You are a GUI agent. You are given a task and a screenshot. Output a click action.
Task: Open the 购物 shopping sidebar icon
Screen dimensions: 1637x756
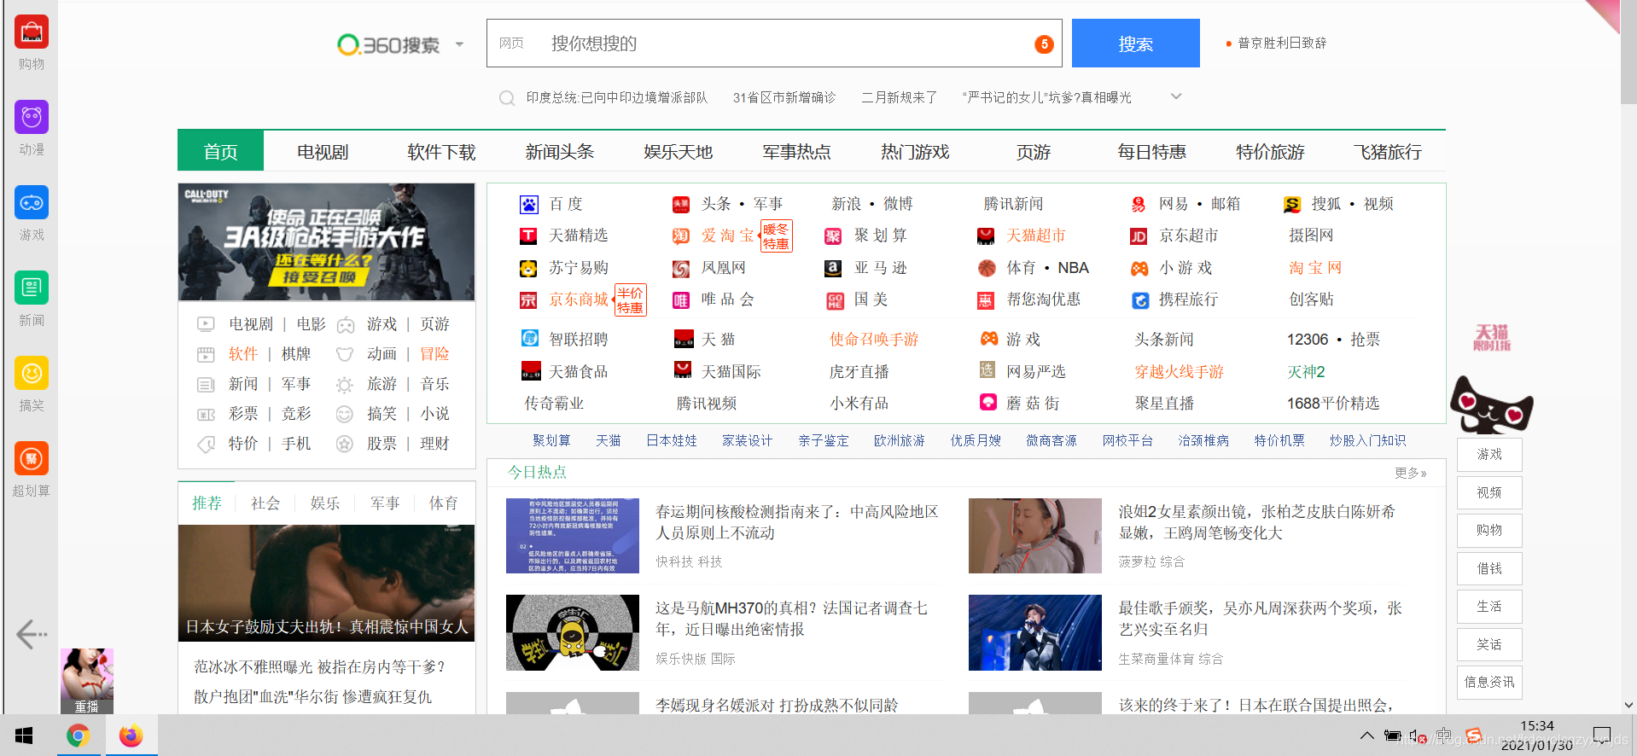pyautogui.click(x=32, y=32)
